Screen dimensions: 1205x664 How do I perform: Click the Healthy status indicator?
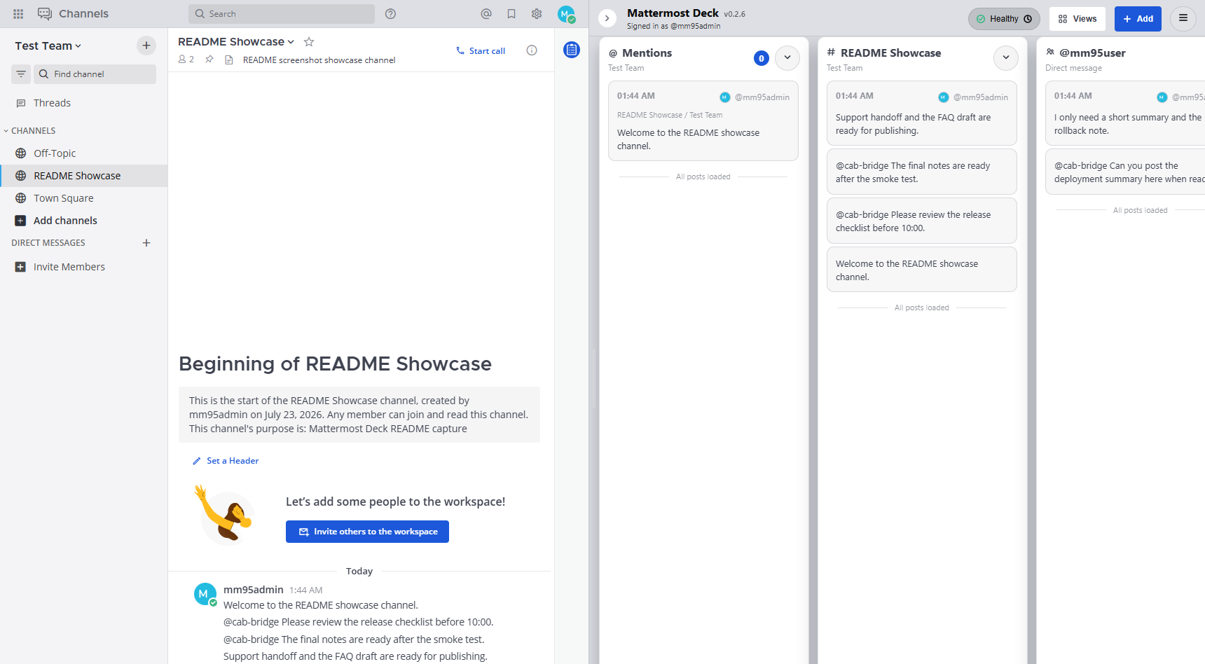[1004, 19]
